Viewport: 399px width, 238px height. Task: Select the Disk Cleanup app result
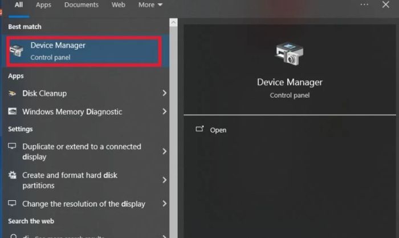tap(86, 93)
